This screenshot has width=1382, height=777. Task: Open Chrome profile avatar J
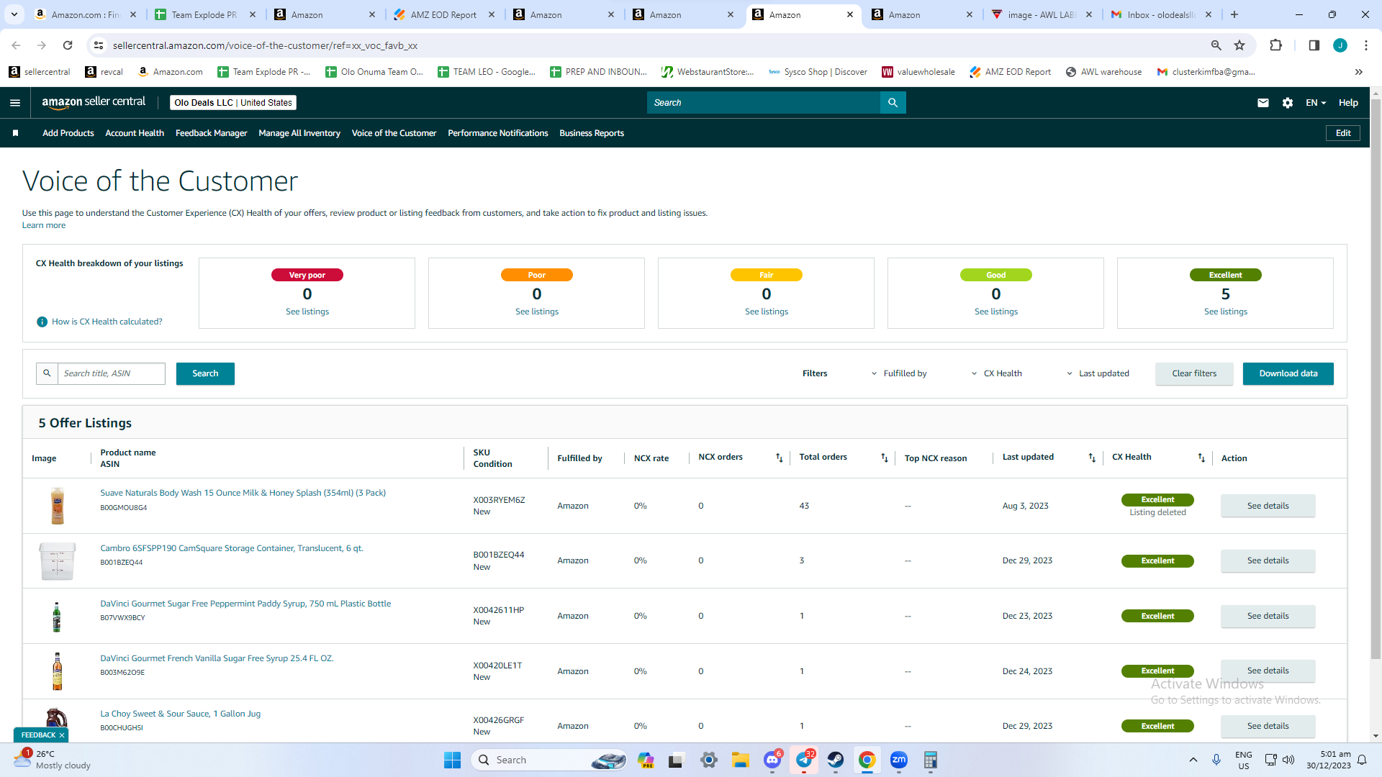click(1340, 45)
